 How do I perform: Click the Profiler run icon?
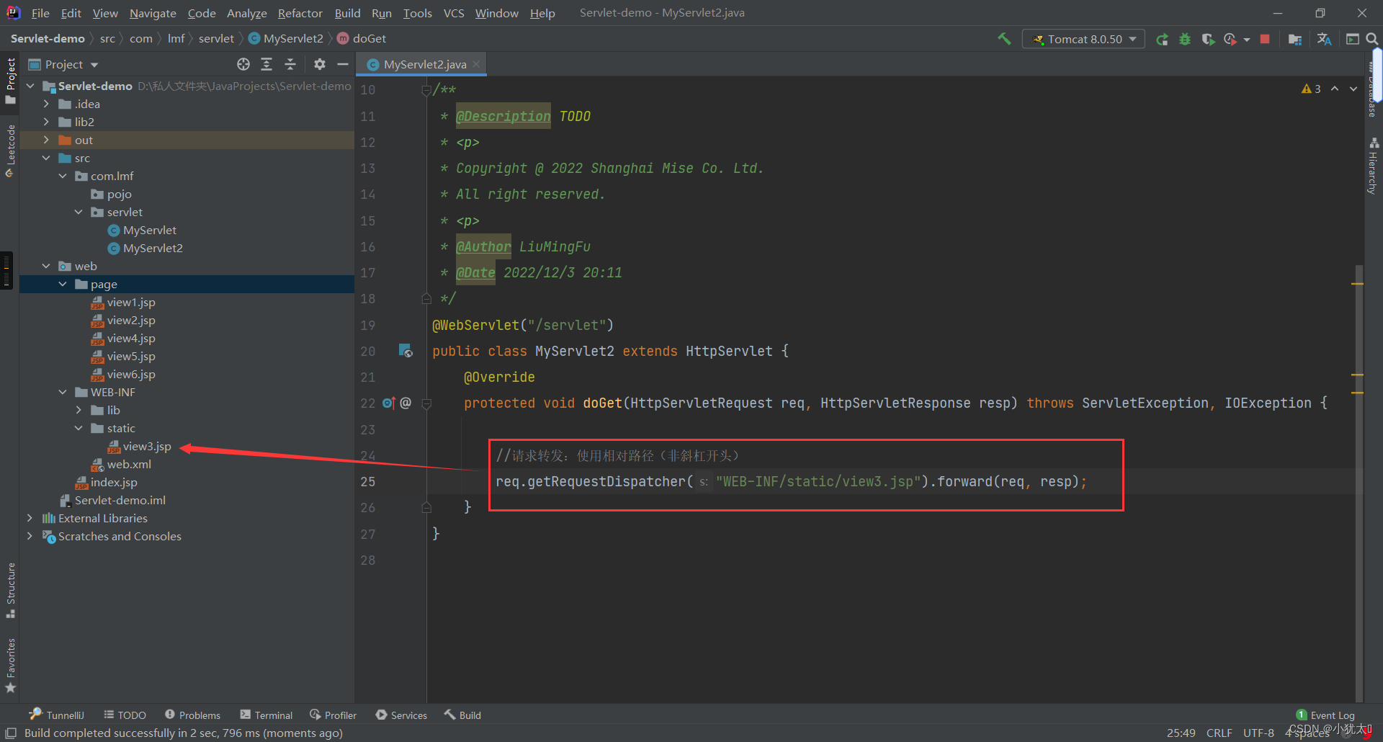(1230, 39)
